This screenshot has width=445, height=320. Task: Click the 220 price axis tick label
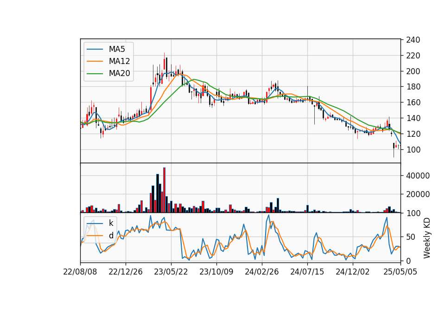(413, 56)
